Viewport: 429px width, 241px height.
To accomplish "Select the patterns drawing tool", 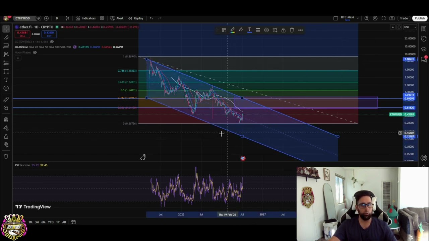I will (x=6, y=54).
